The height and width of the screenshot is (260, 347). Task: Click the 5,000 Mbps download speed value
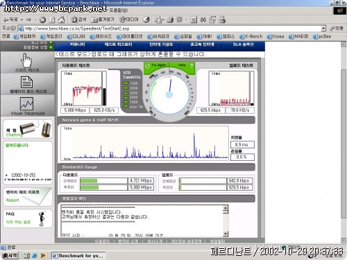coord(75,110)
